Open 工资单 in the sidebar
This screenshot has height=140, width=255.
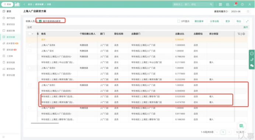(x=10, y=56)
